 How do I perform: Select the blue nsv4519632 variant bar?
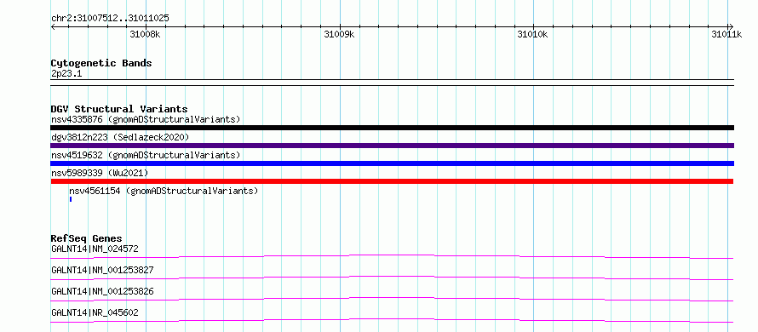392,163
